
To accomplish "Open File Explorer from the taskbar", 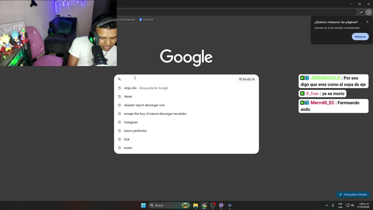I will click(196, 205).
